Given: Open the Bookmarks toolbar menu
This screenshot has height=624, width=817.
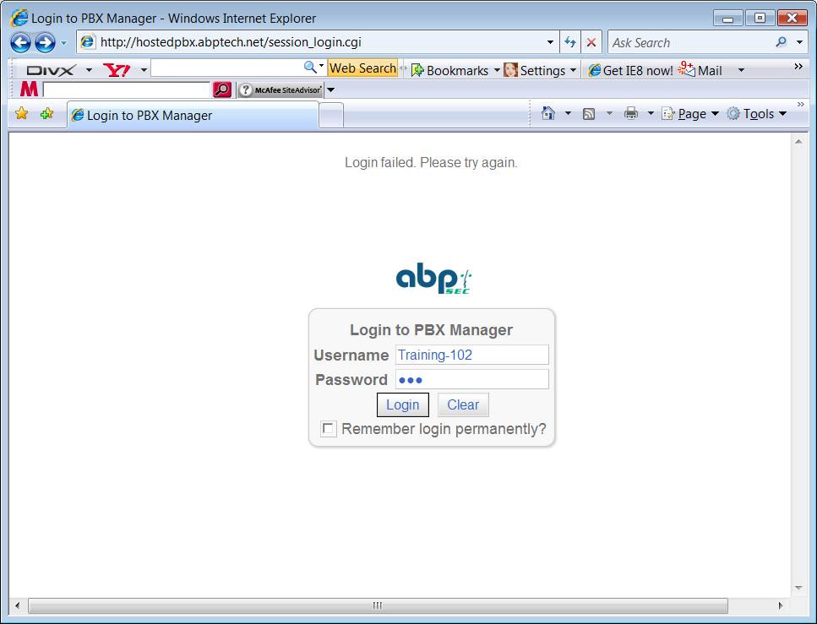Looking at the screenshot, I should pyautogui.click(x=456, y=70).
